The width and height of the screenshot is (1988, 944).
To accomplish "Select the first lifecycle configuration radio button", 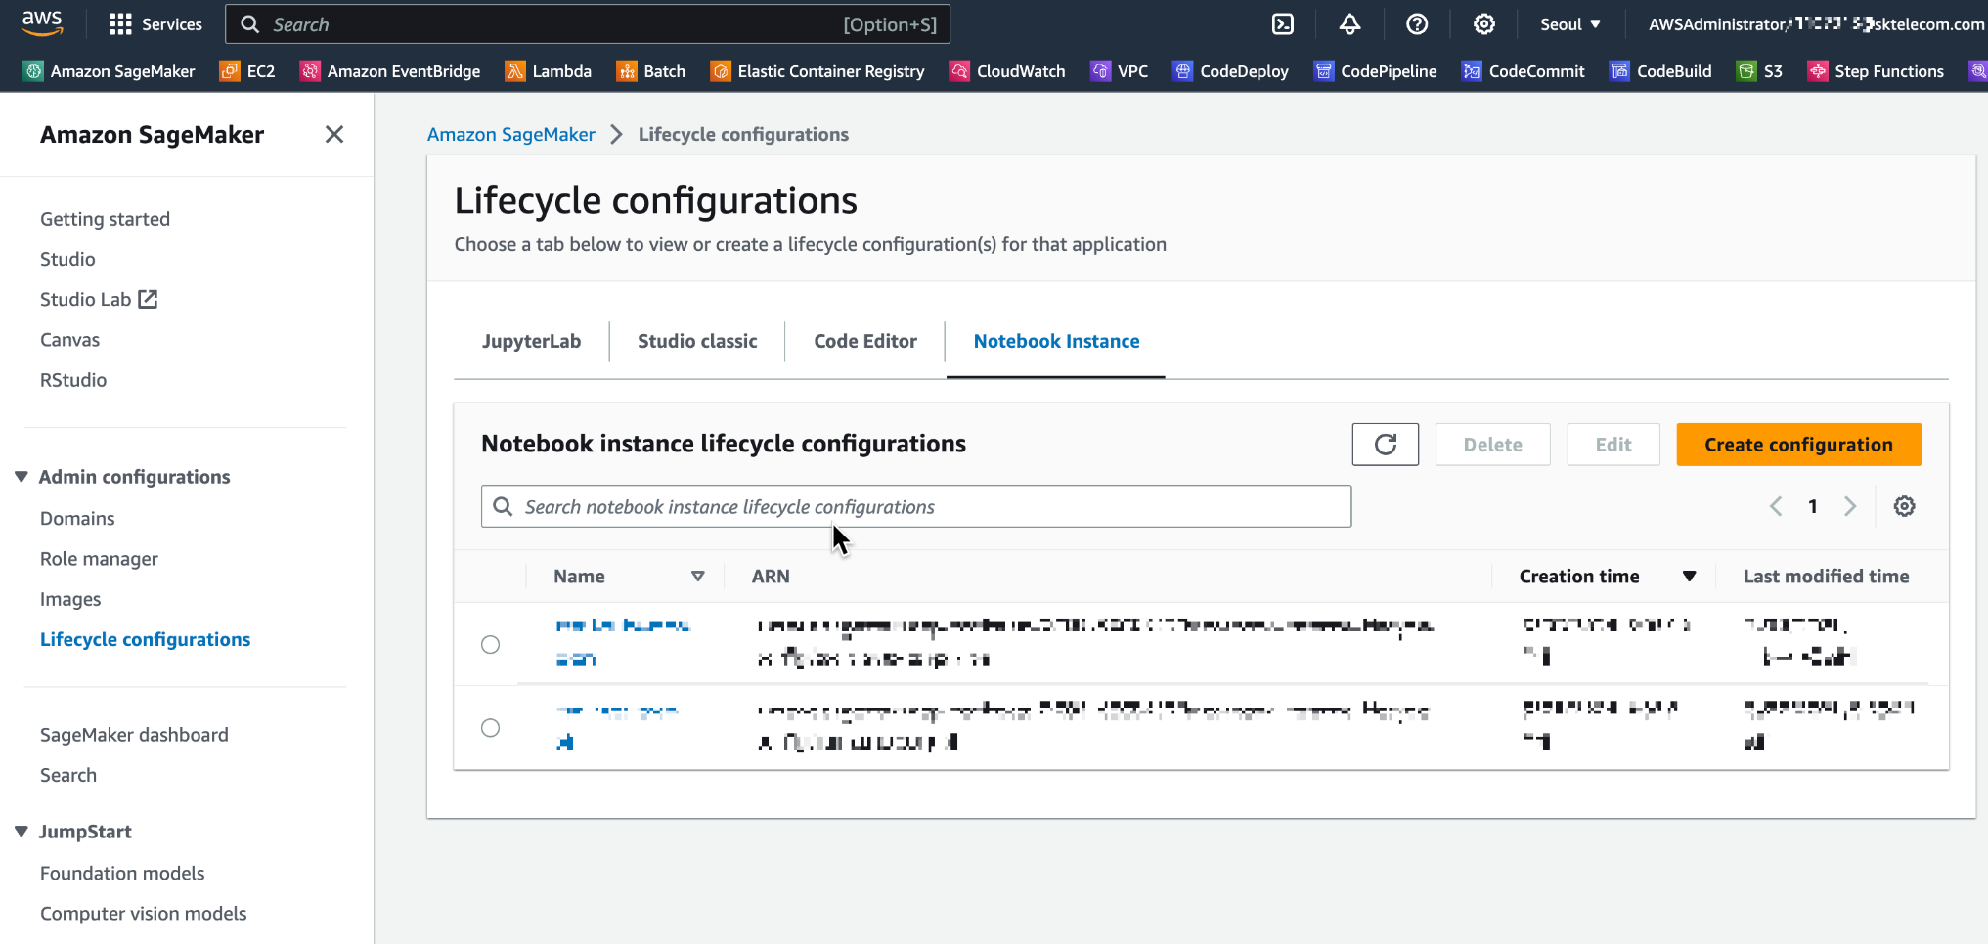I will pyautogui.click(x=491, y=644).
